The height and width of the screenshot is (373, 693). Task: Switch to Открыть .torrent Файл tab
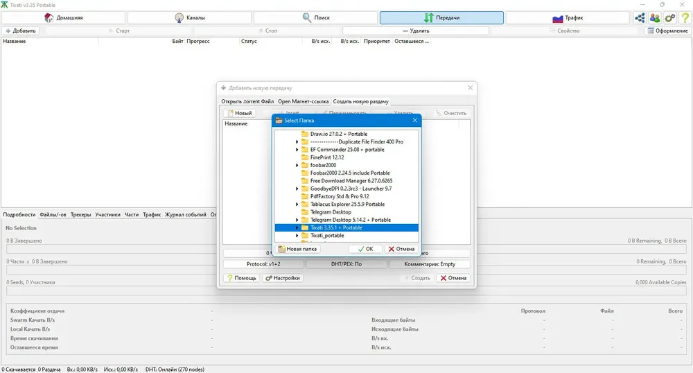[x=247, y=101]
